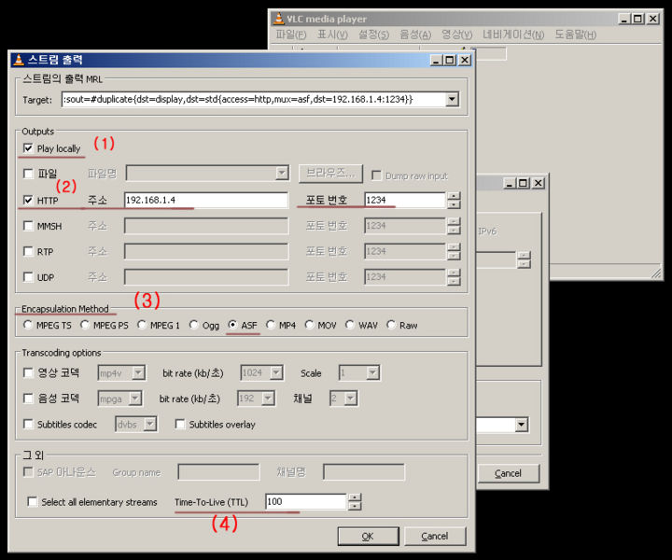672x560 pixels.
Task: Open the 영상(V) menu in VLC
Action: click(x=456, y=35)
